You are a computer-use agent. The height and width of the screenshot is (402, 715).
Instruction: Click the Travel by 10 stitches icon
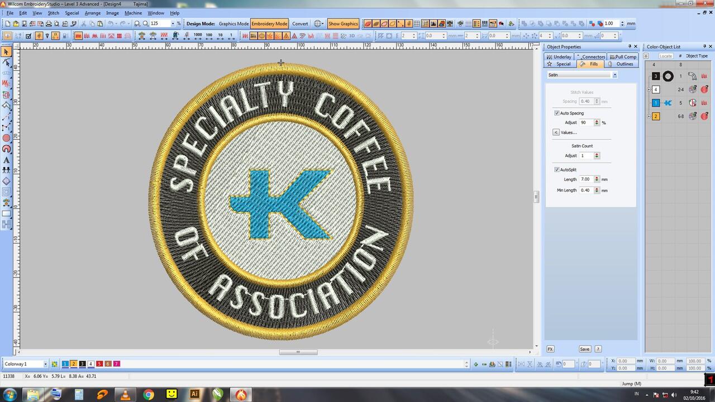click(220, 35)
